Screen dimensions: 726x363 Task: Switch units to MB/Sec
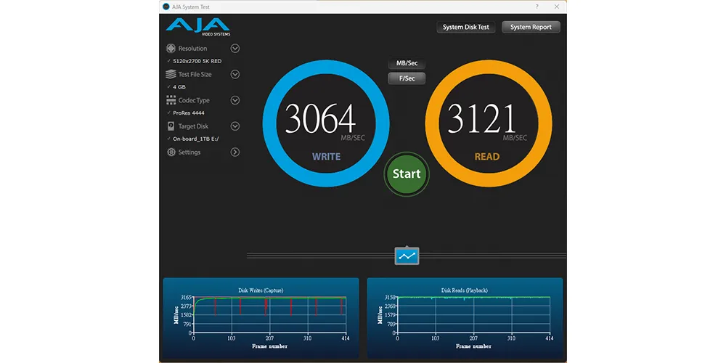[x=407, y=63]
